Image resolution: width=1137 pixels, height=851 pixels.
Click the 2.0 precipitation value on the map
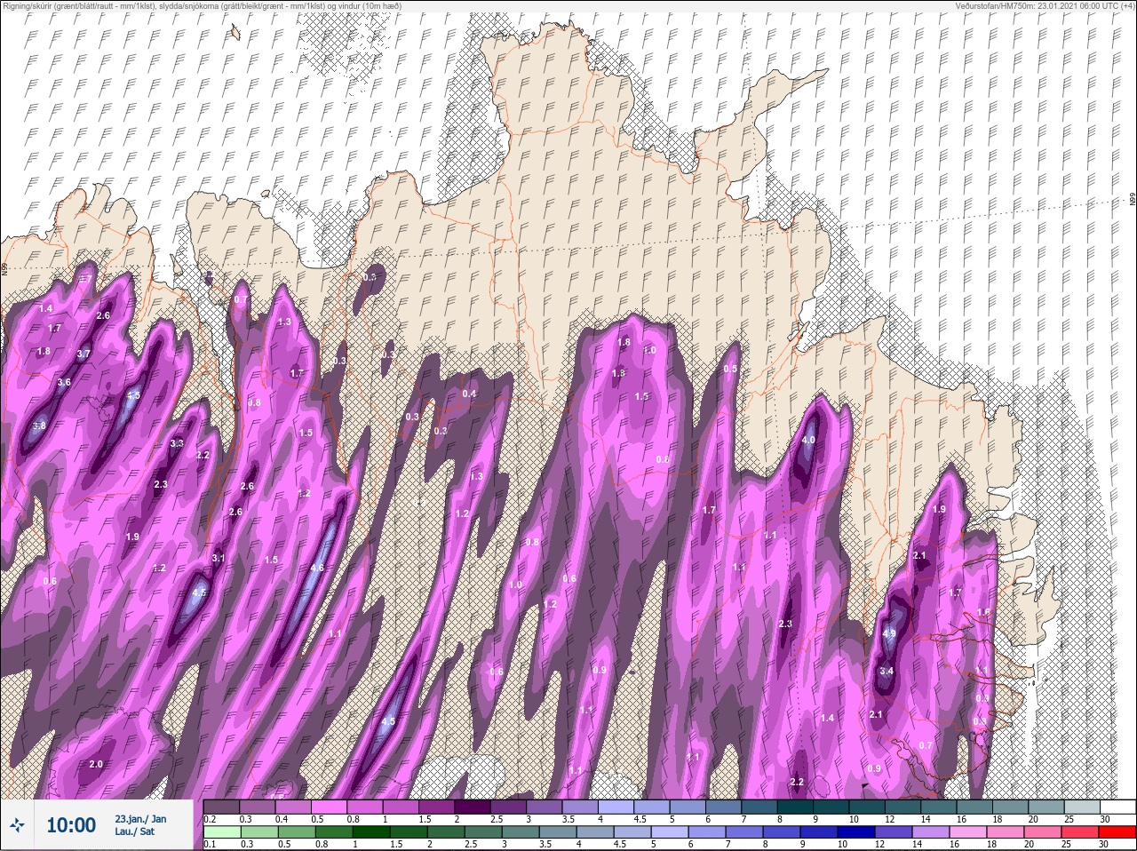click(96, 764)
